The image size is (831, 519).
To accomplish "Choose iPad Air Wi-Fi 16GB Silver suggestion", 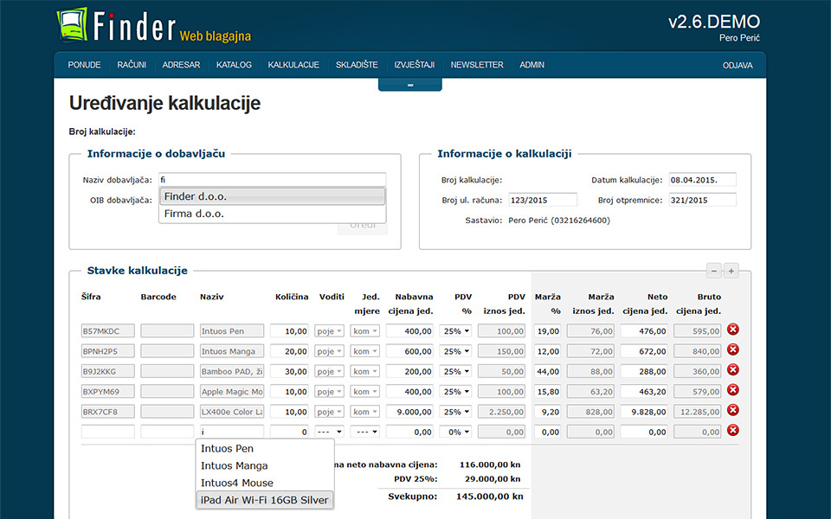I will click(x=264, y=500).
